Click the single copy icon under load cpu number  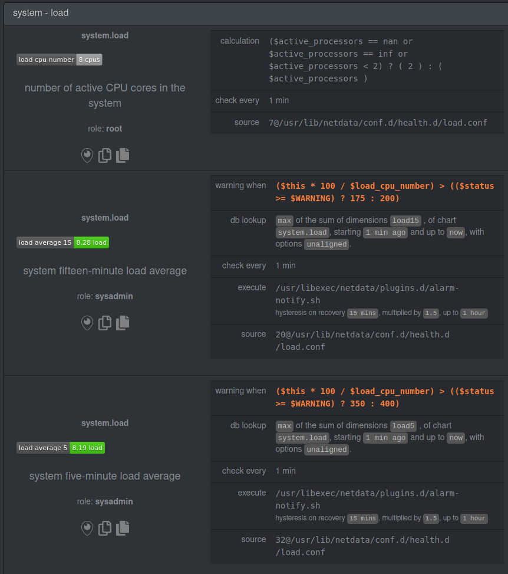coord(105,156)
